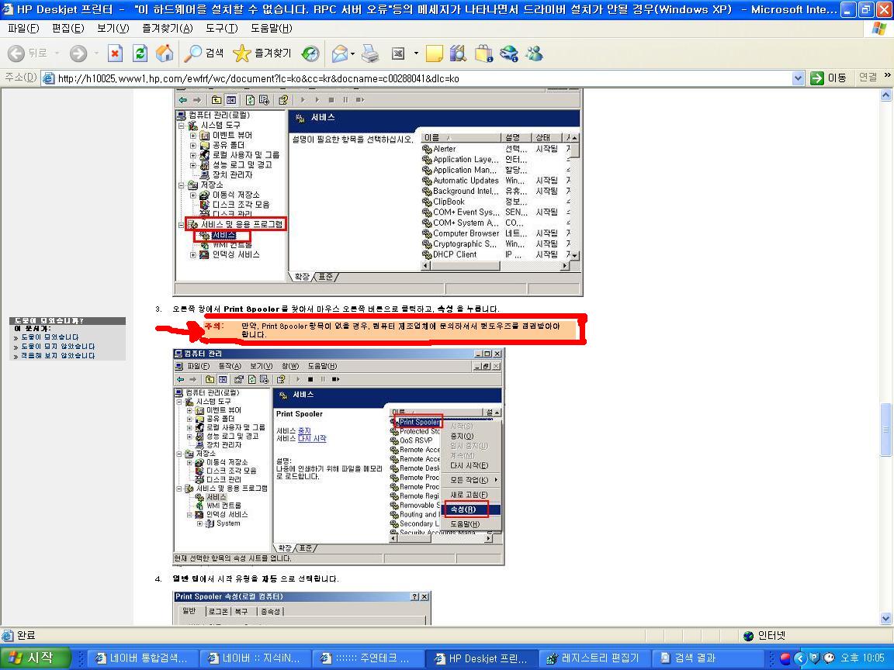Click the Mail envelope toolbar icon

coord(339,54)
